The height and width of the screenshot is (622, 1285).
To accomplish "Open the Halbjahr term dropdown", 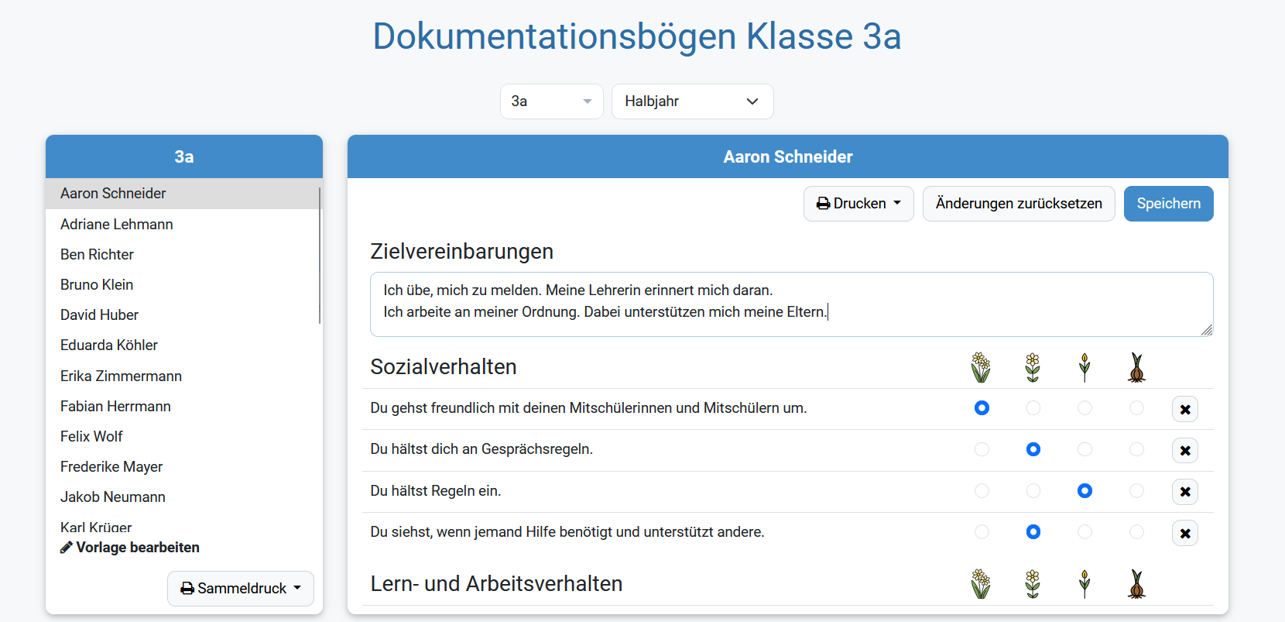I will (693, 101).
